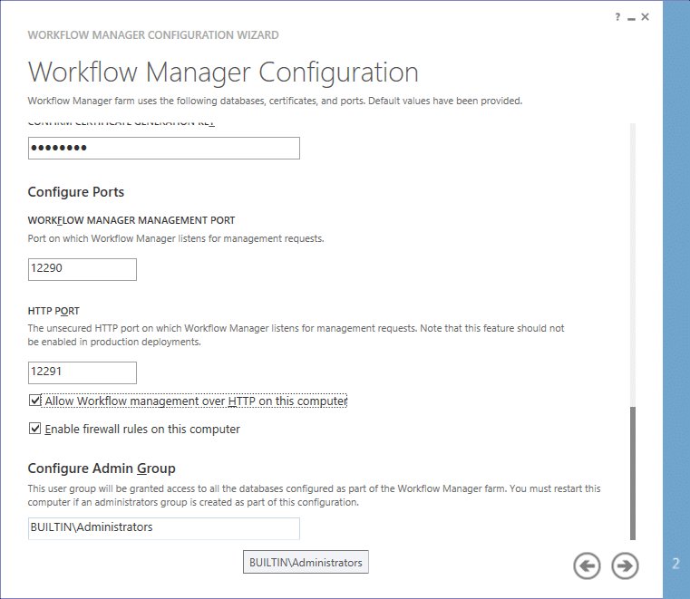
Task: Click the Workflow Manager Configuration title
Action: (223, 72)
